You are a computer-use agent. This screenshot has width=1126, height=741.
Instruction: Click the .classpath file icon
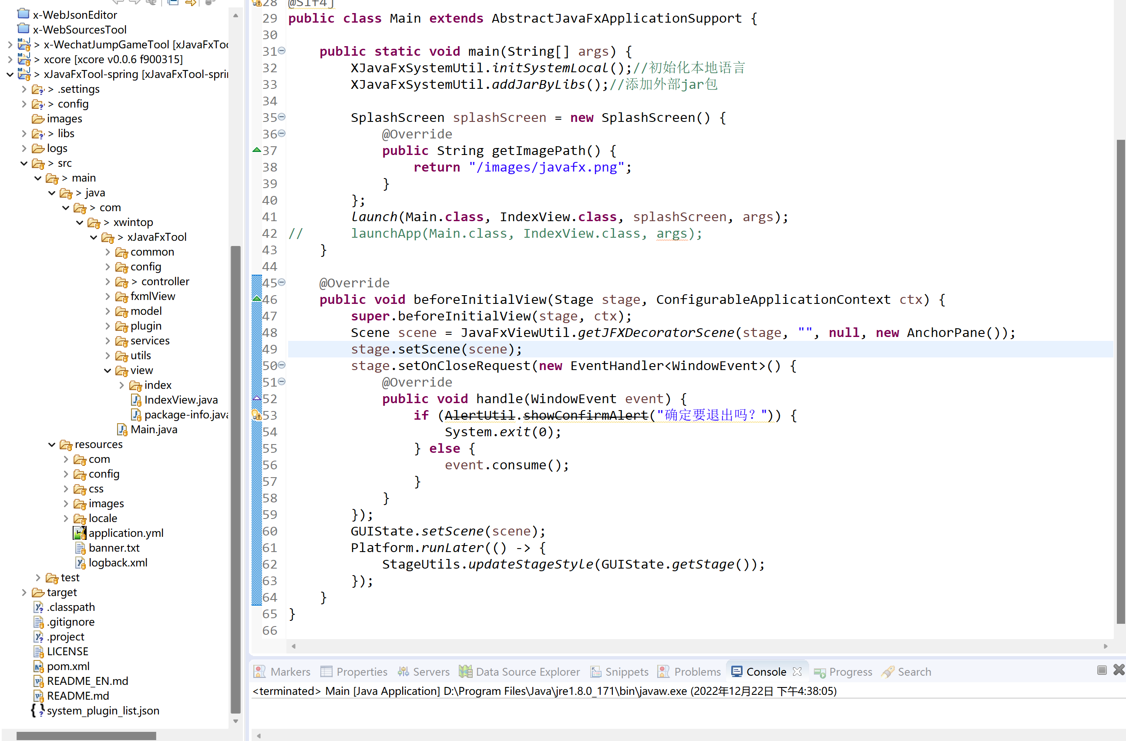click(39, 607)
